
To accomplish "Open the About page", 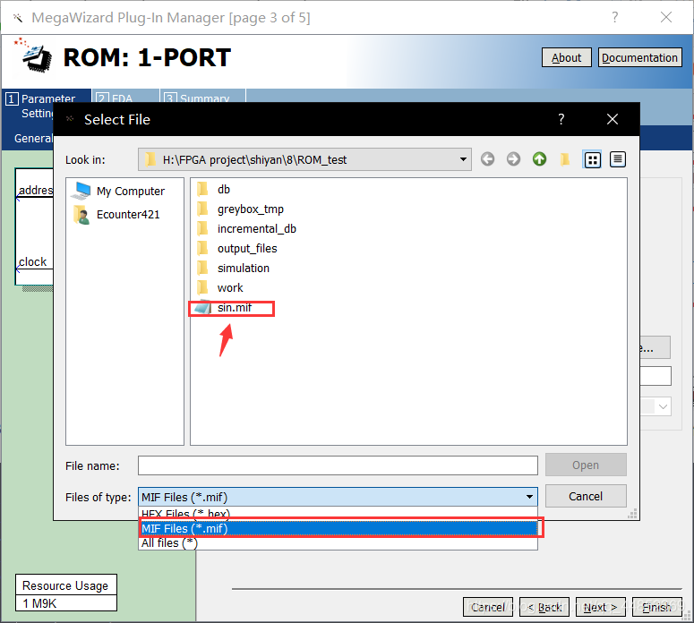I will coord(566,57).
